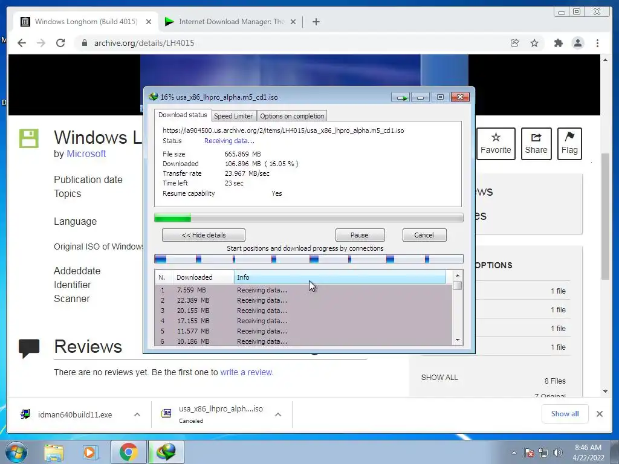Cancel the download

click(x=424, y=235)
